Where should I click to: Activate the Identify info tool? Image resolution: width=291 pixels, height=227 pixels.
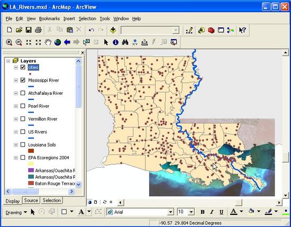point(115,42)
